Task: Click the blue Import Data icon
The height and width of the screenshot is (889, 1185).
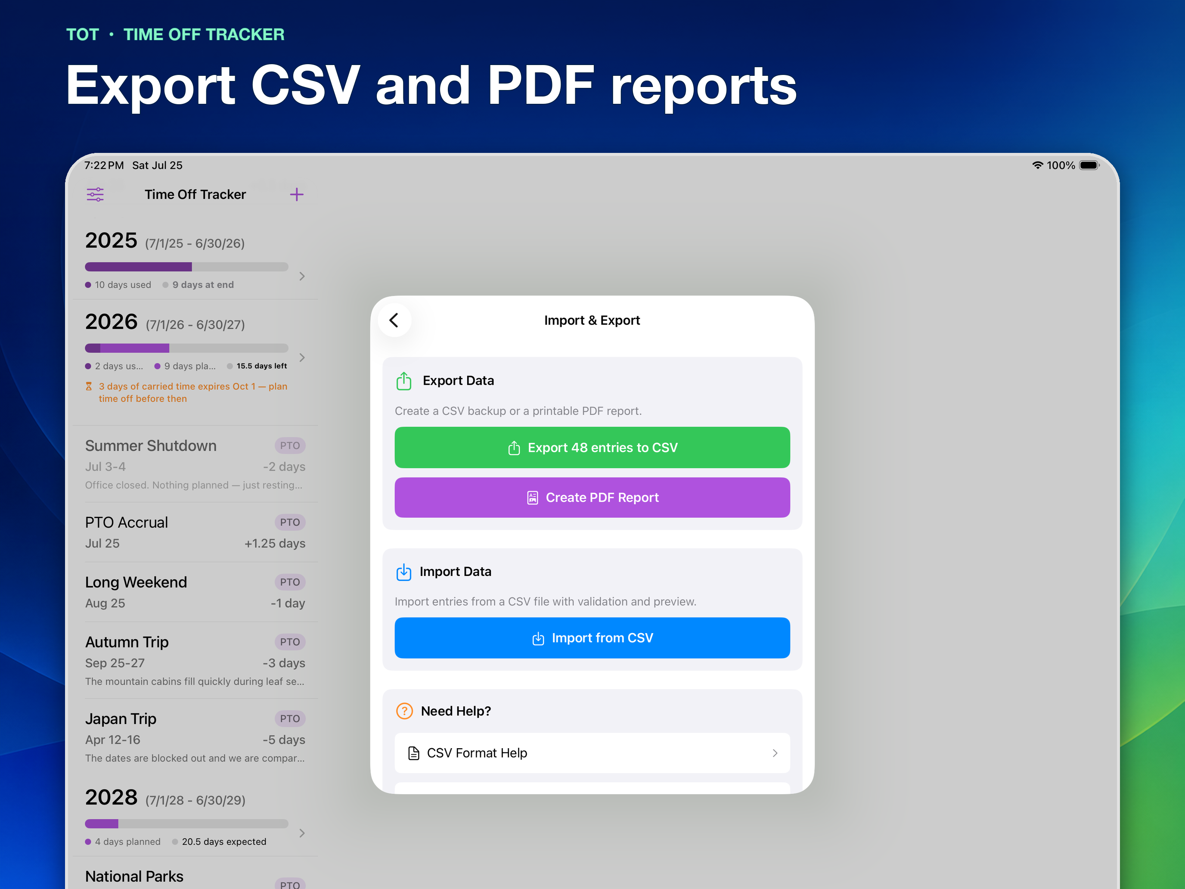Action: pyautogui.click(x=404, y=572)
